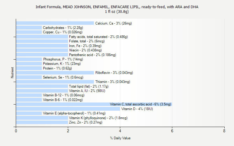Select the 'Pantothenic acid - 2% (0.186mg)' label
This screenshot has width=234, height=146.
click(x=92, y=55)
